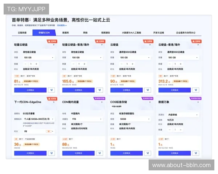Open capacity dropdown in 轻量云硬盘
218x174 pixels.
[39, 58]
